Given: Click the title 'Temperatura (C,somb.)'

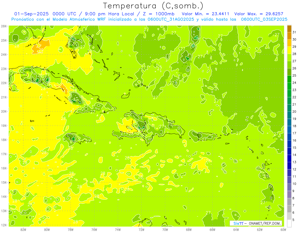Looking at the screenshot, I should pos(153,6).
